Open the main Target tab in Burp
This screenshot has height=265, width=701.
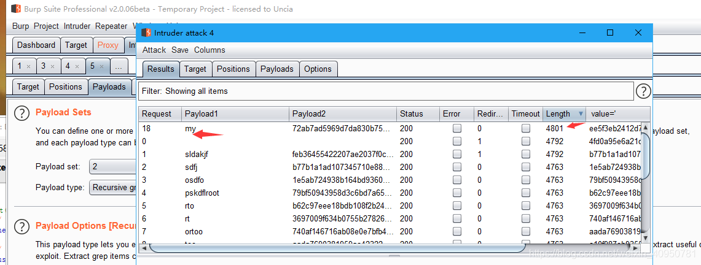(x=76, y=45)
